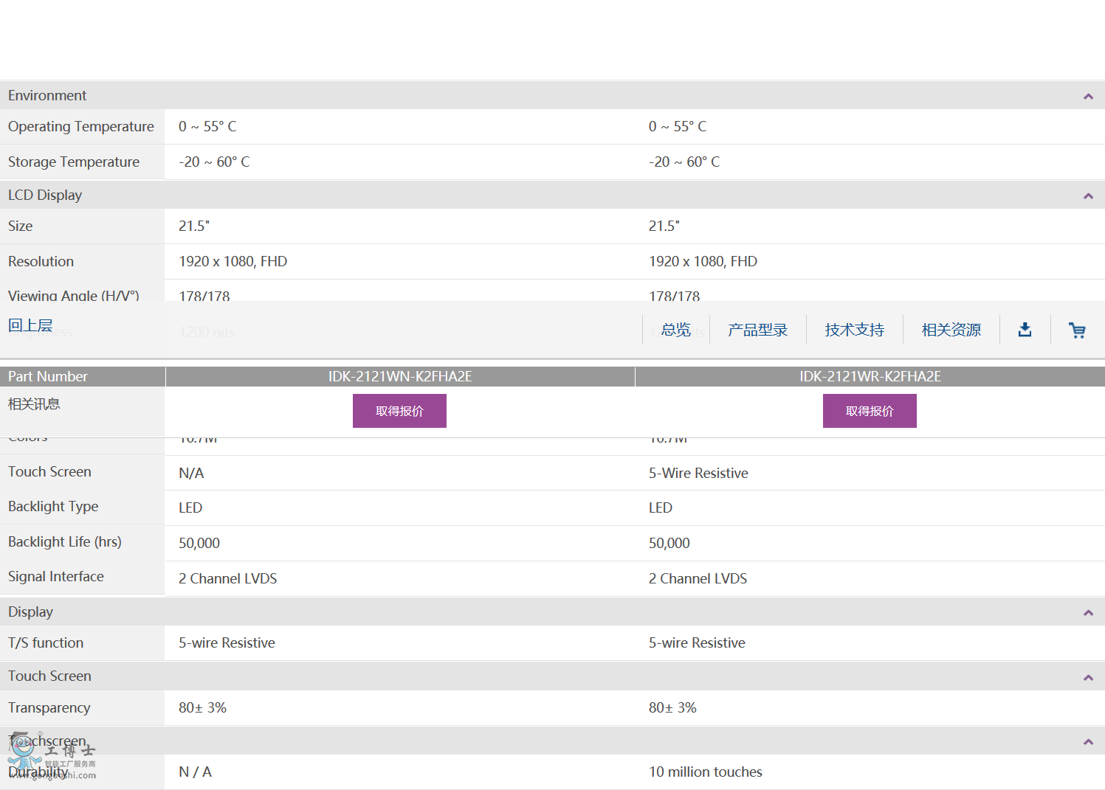Click the 回上层 back link
The height and width of the screenshot is (790, 1105).
point(30,325)
